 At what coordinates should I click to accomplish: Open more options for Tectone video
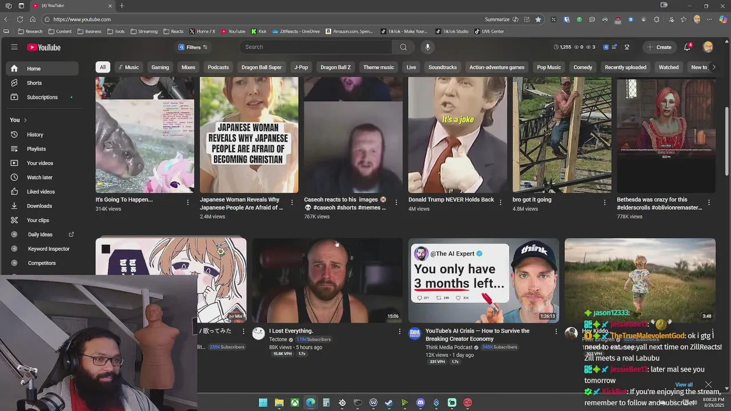pos(400,331)
